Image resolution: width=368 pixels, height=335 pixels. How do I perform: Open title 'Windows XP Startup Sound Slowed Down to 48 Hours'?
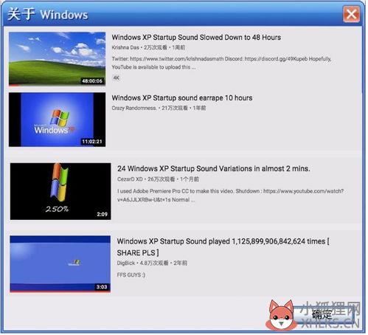196,38
